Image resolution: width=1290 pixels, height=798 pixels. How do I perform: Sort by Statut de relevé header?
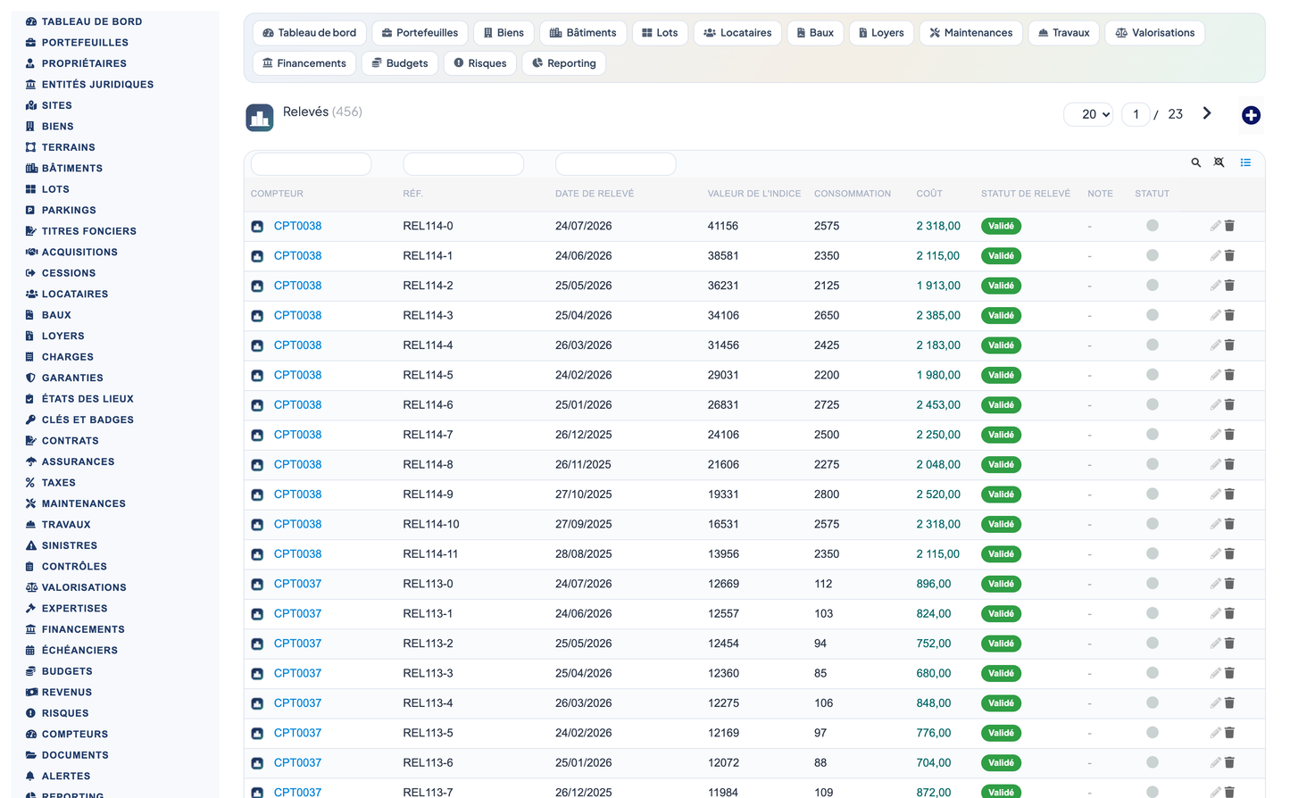click(x=1026, y=194)
